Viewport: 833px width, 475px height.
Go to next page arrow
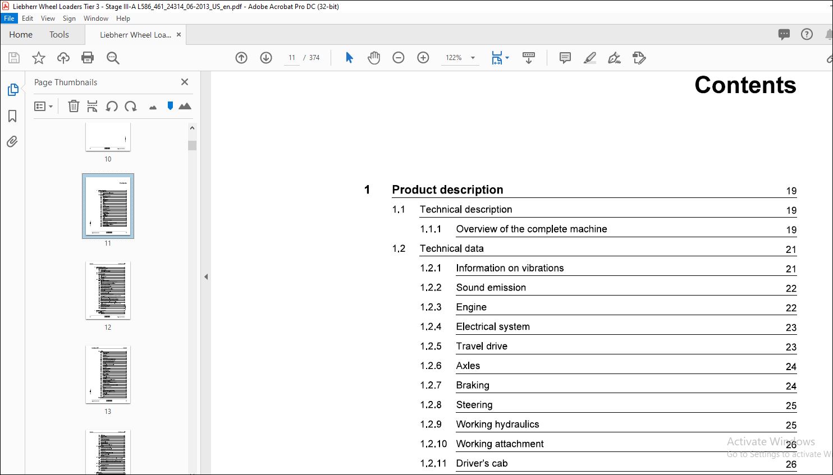(266, 58)
